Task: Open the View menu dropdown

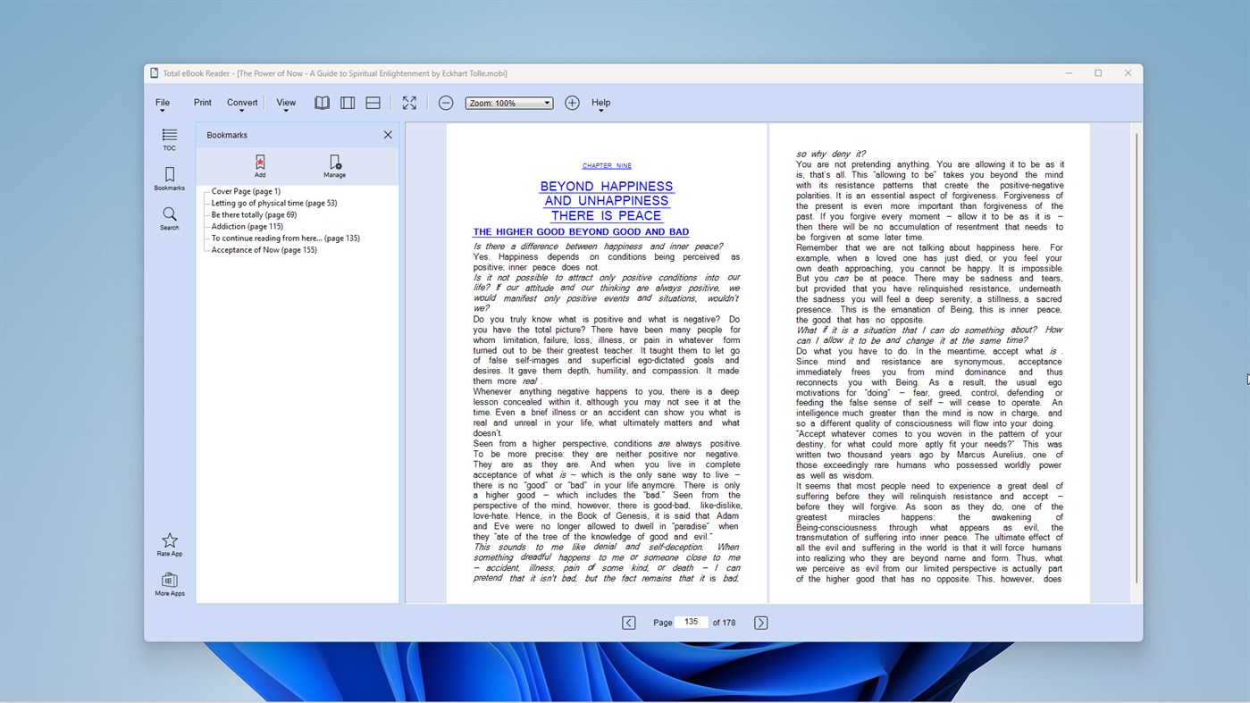Action: [285, 102]
